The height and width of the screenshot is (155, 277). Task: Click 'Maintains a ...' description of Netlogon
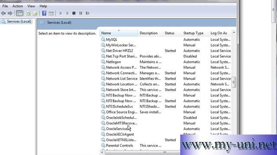[151, 62]
